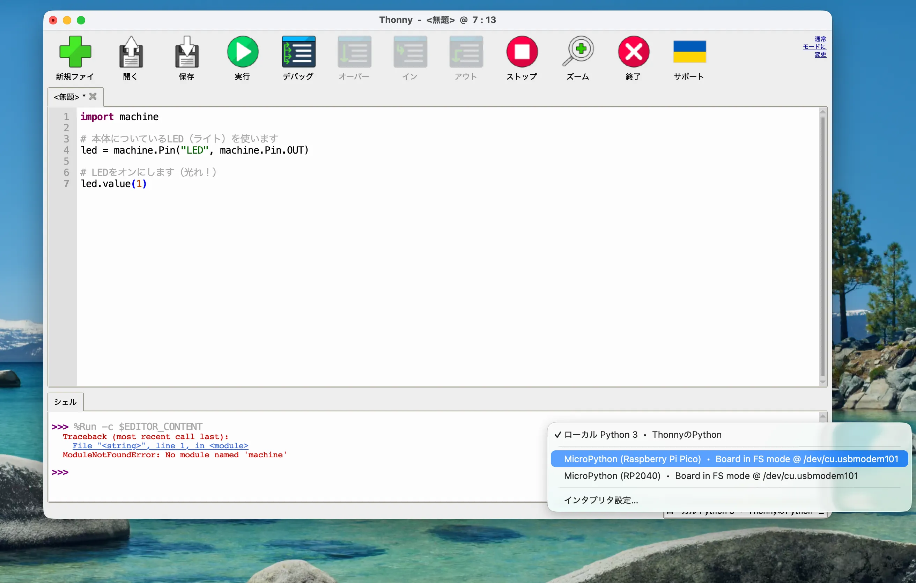The image size is (916, 583).
Task: Click the editor vertical scrollbar
Action: [822, 246]
